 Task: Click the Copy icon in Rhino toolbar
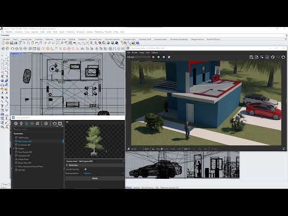click(x=28, y=43)
